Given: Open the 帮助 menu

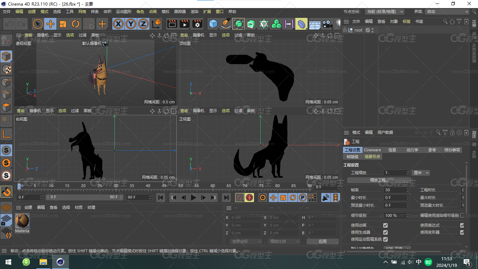Looking at the screenshot, I should [x=232, y=12].
